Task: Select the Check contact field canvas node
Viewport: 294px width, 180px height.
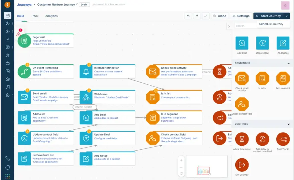Action: point(174,138)
